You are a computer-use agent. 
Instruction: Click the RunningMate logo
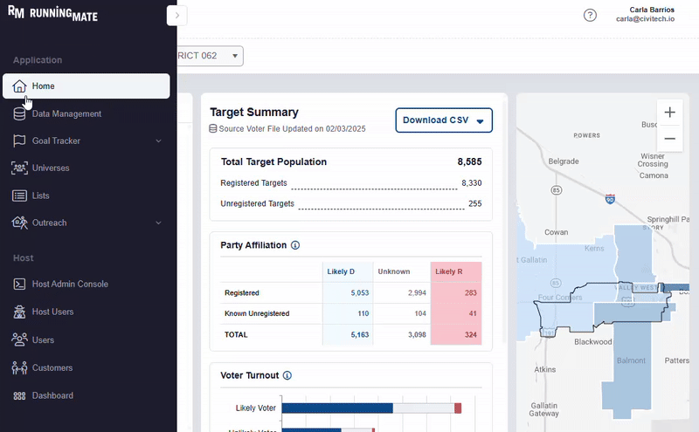52,13
